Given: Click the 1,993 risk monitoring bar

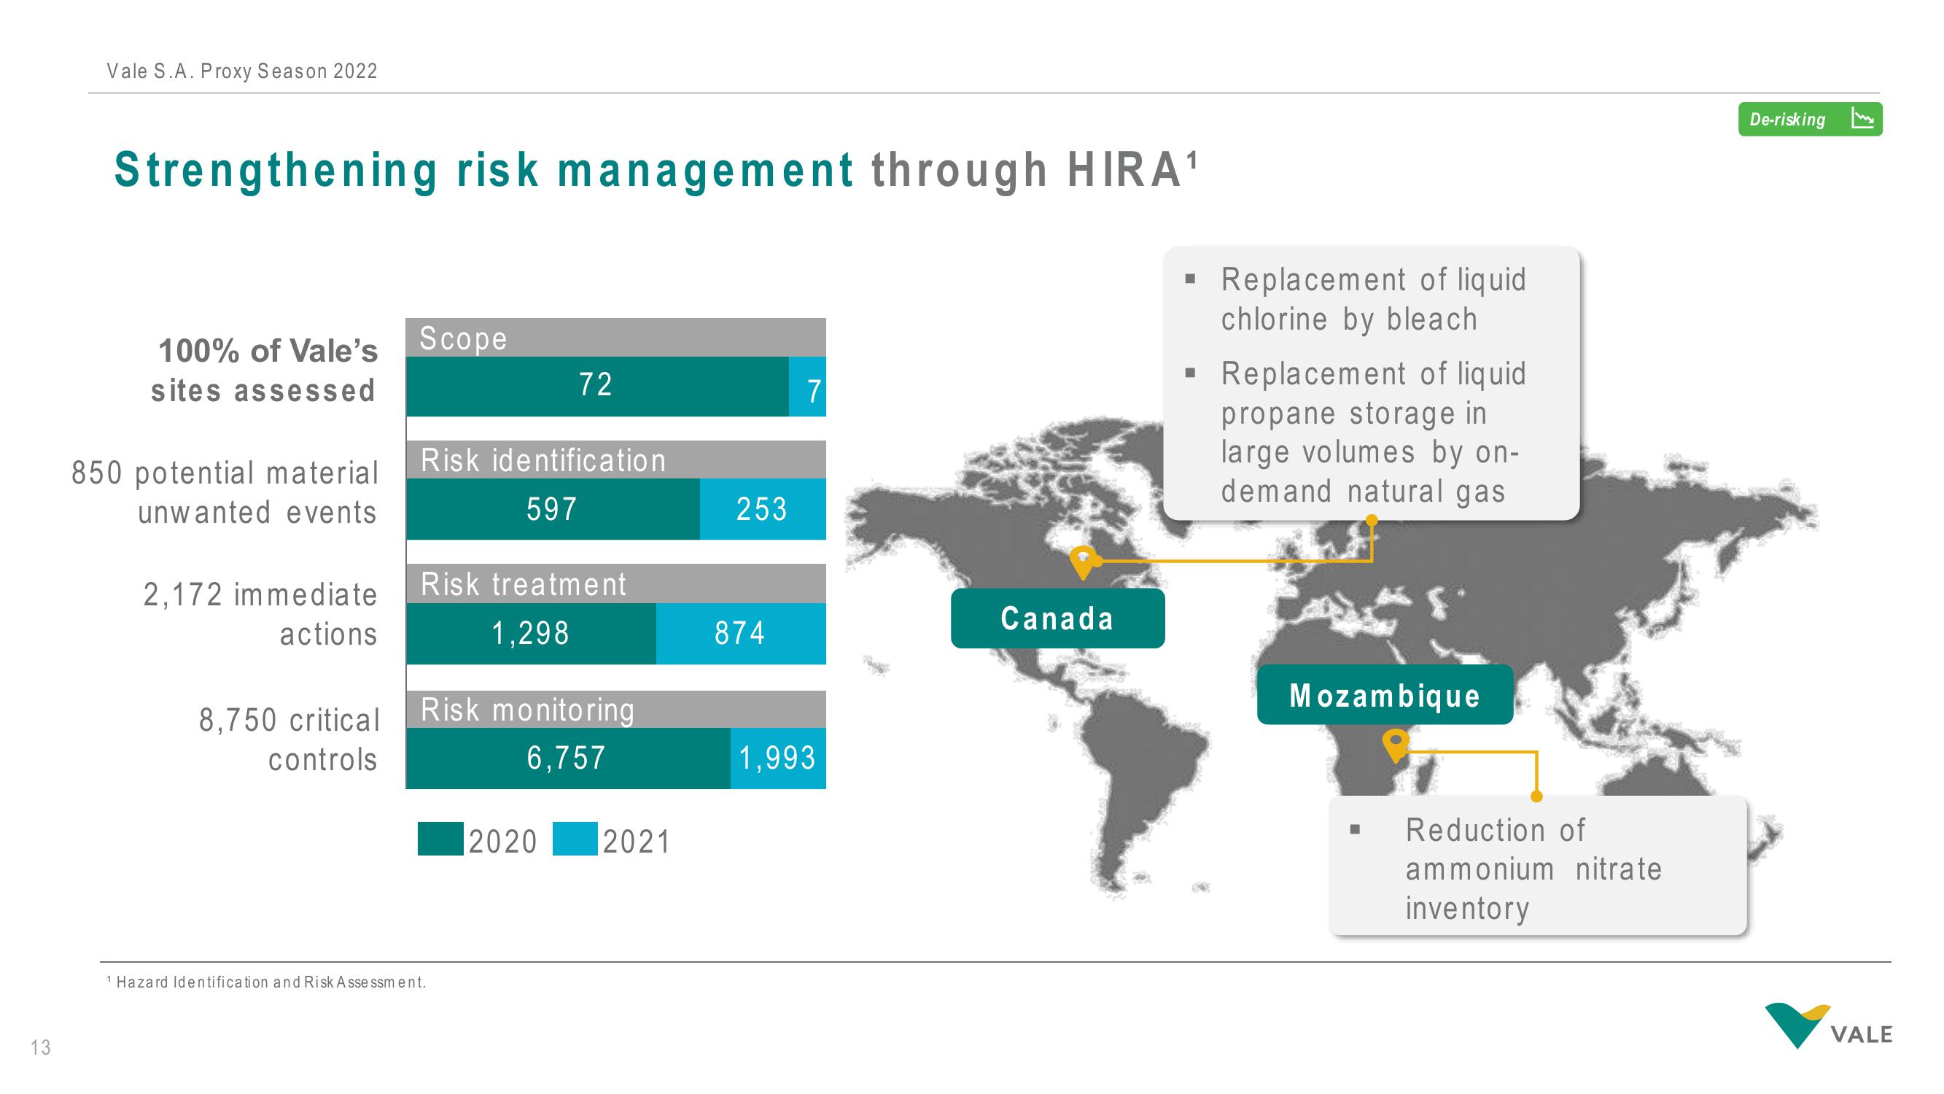Looking at the screenshot, I should [778, 758].
